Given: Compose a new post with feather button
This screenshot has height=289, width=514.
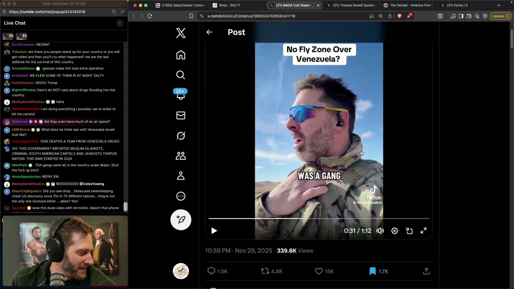Looking at the screenshot, I should pyautogui.click(x=181, y=220).
